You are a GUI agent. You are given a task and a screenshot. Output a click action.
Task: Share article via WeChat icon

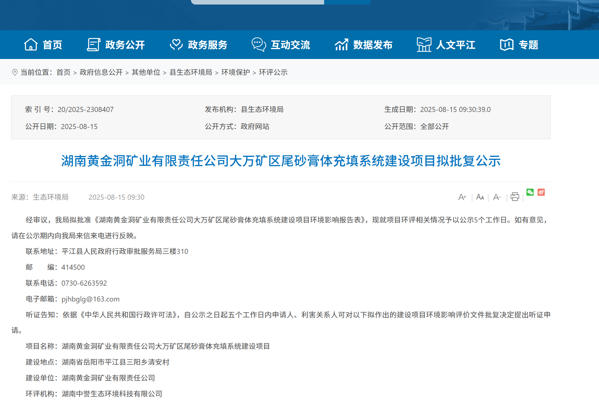tap(530, 192)
